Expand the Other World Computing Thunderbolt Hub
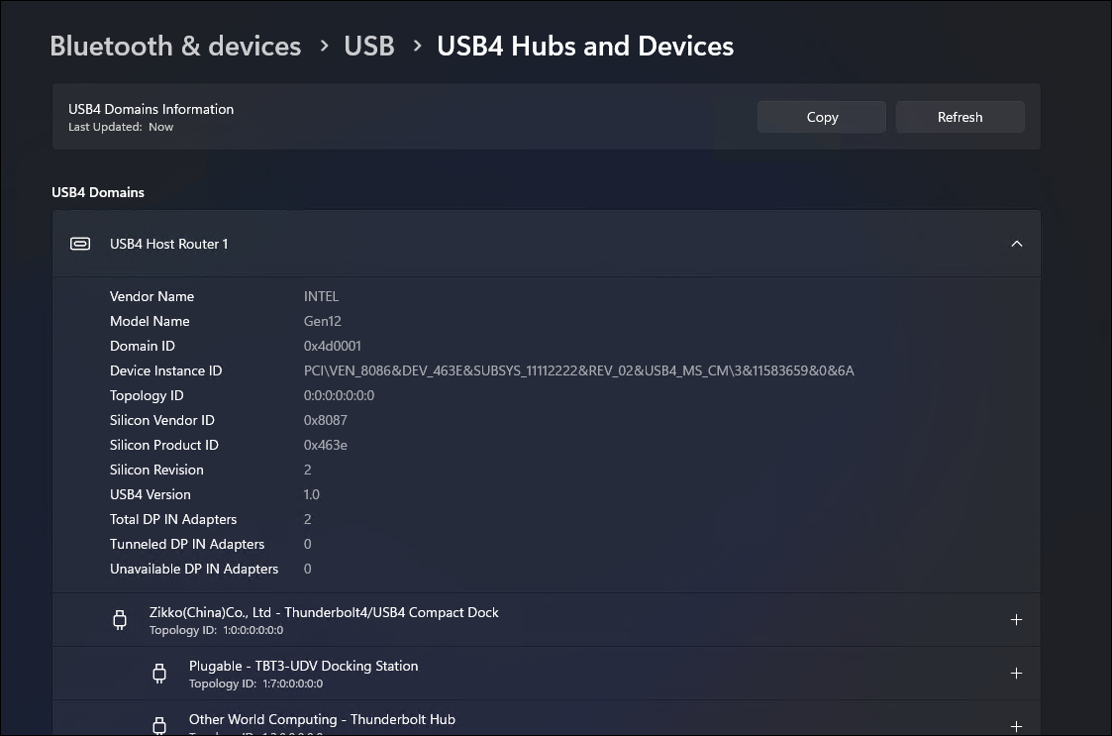 click(1016, 726)
